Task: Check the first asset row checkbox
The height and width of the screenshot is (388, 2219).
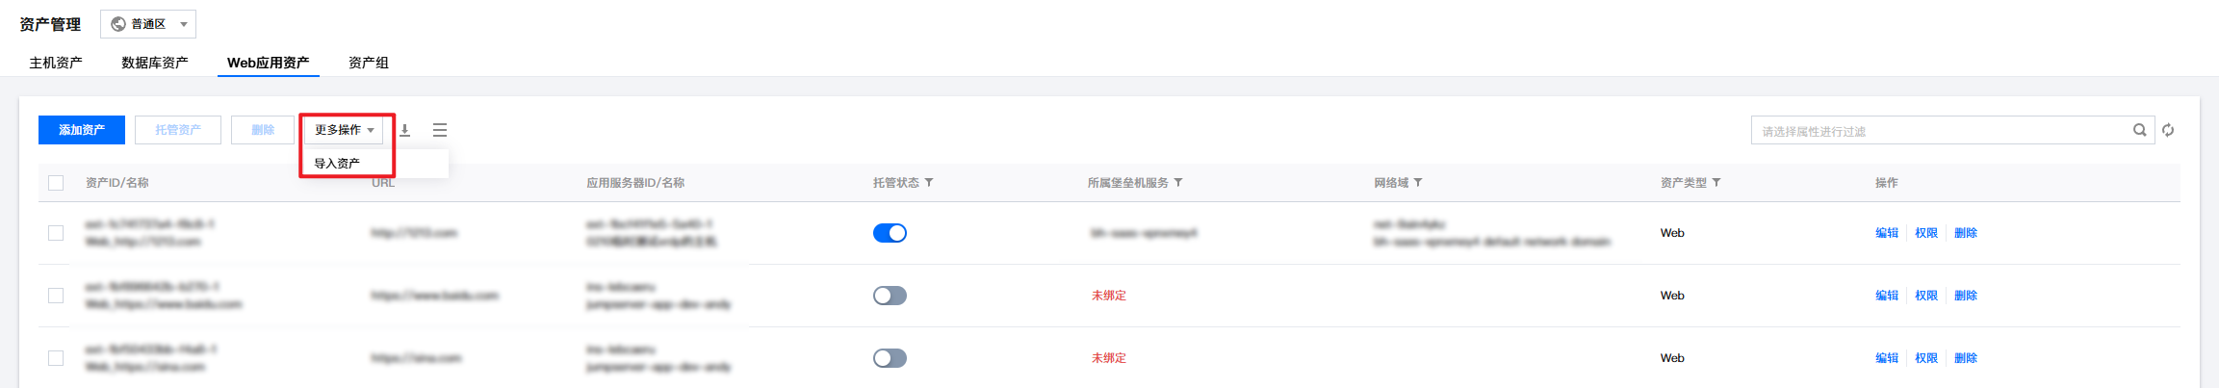Action: (x=56, y=233)
